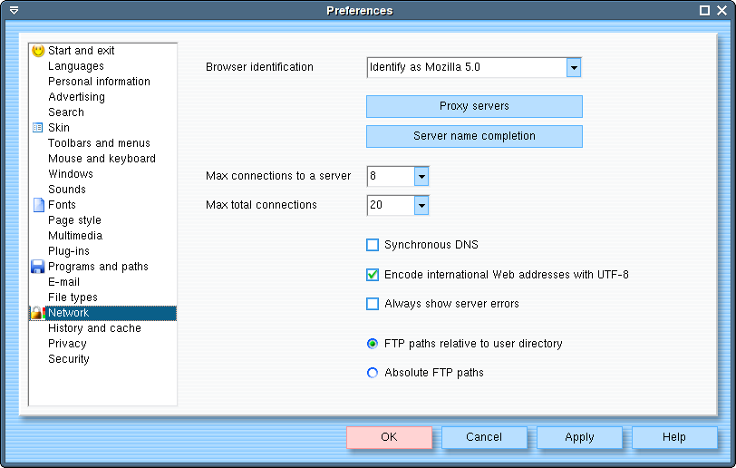Open the window menu icon in title bar
The height and width of the screenshot is (468, 736).
14,11
